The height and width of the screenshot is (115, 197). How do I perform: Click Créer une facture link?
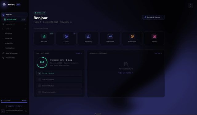pyautogui.click(x=126, y=73)
